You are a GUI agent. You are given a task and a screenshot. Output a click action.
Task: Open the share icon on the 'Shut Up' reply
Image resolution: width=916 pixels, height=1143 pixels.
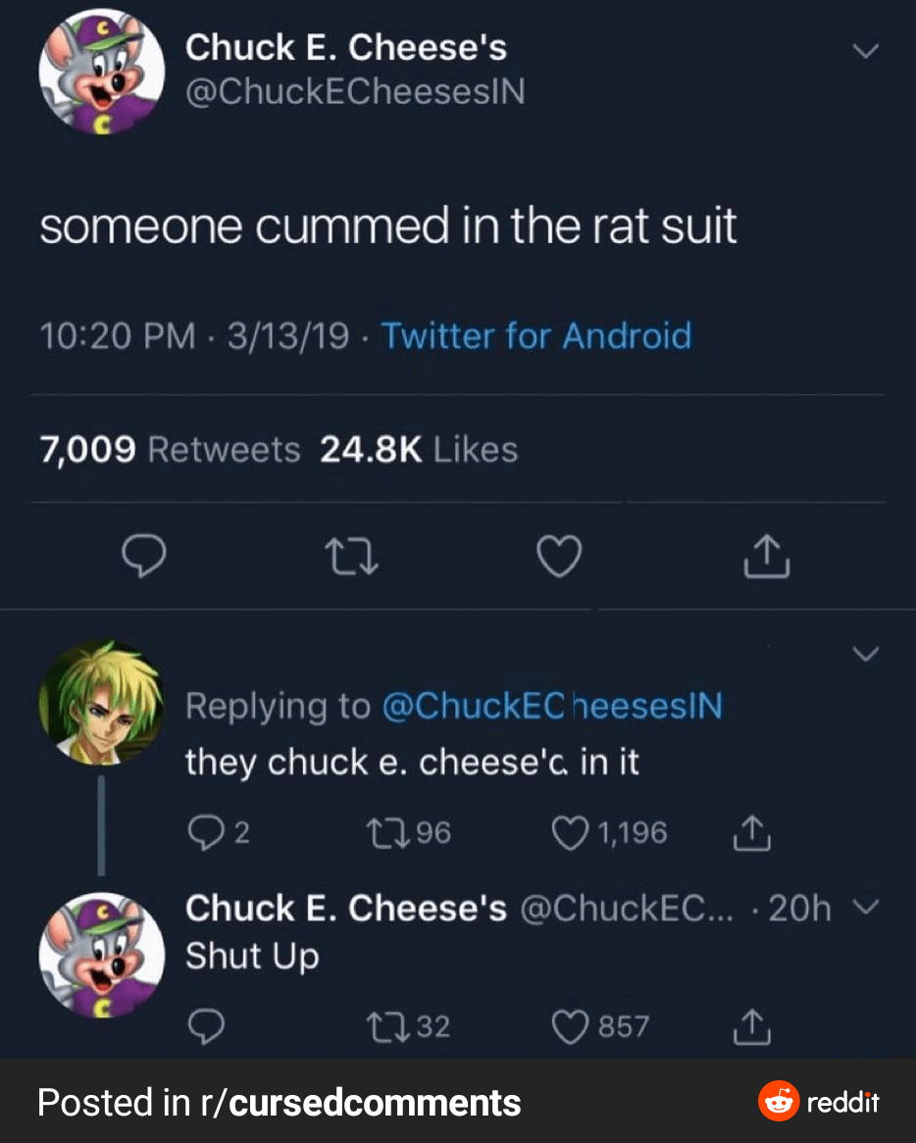751,1025
